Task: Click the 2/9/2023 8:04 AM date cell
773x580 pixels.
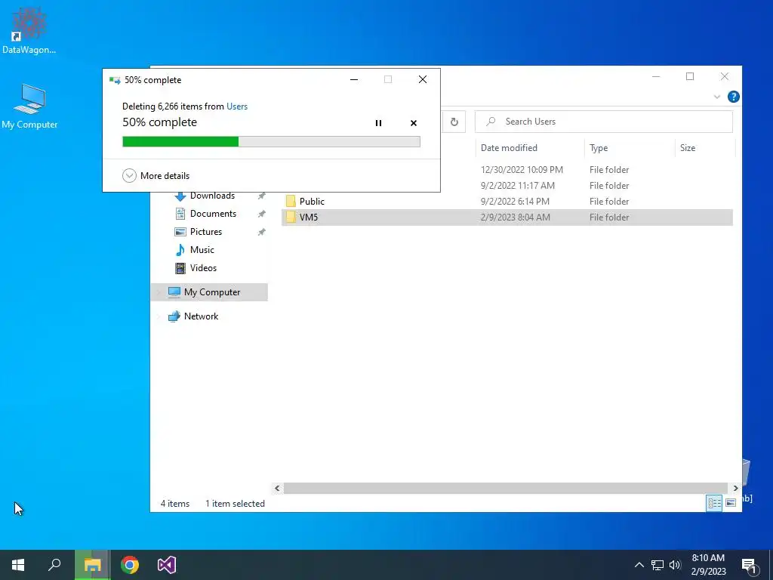Action: (515, 217)
